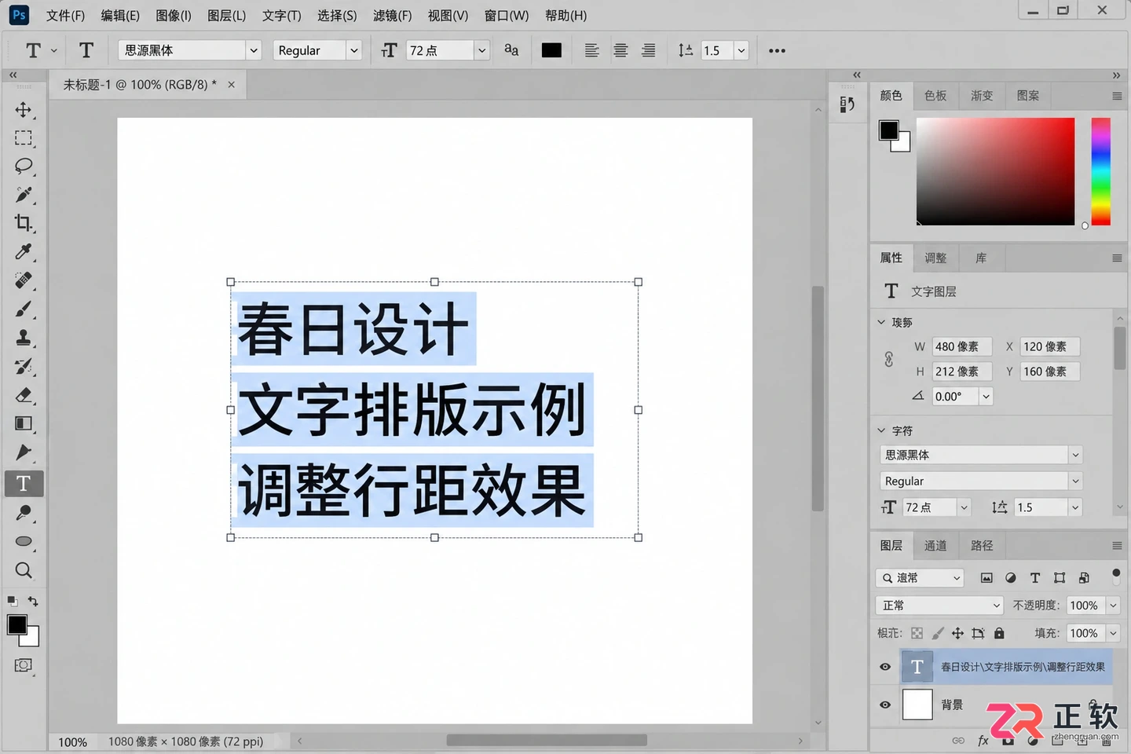Open more options (three dots) in options bar
Image resolution: width=1131 pixels, height=754 pixels.
click(777, 50)
